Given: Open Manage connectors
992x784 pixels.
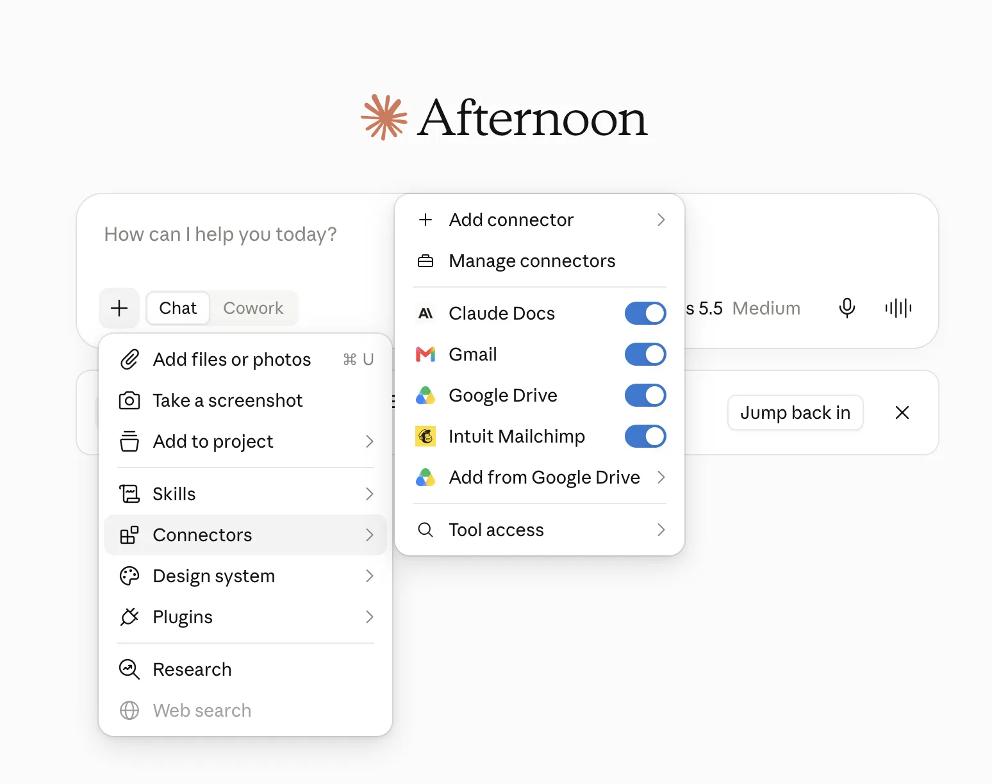Looking at the screenshot, I should [540, 261].
